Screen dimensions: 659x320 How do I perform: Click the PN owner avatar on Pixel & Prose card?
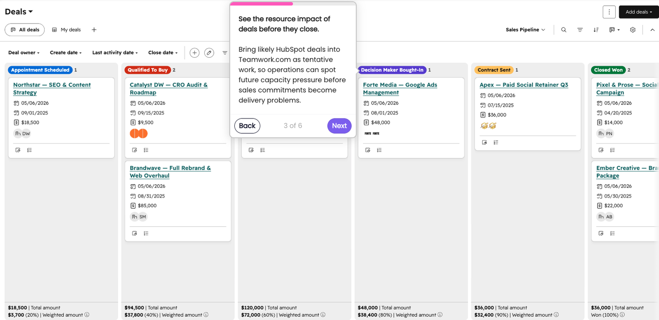tap(609, 134)
